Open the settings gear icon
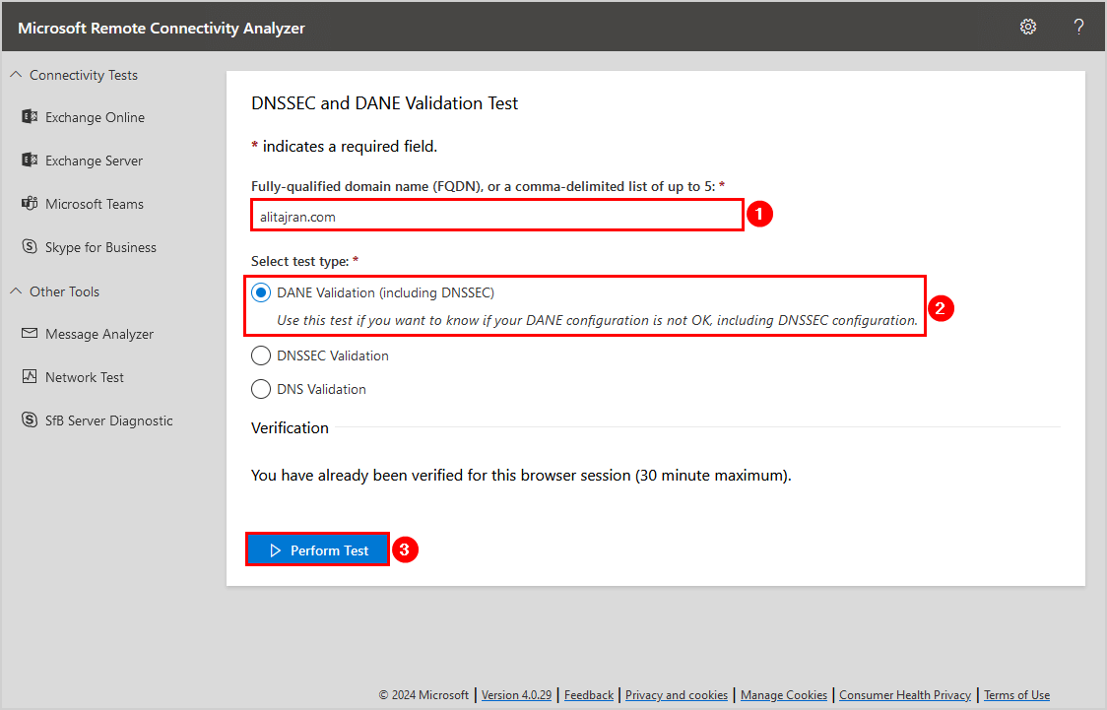Viewport: 1107px width, 710px height. 1028,27
